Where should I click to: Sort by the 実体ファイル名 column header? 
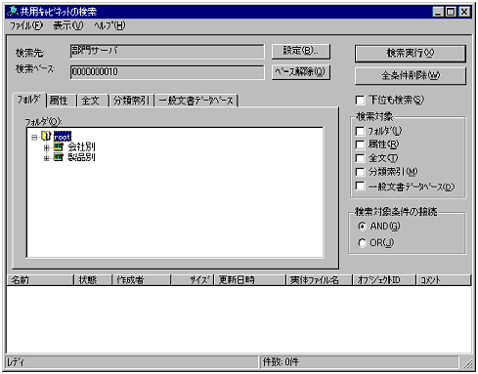click(320, 280)
